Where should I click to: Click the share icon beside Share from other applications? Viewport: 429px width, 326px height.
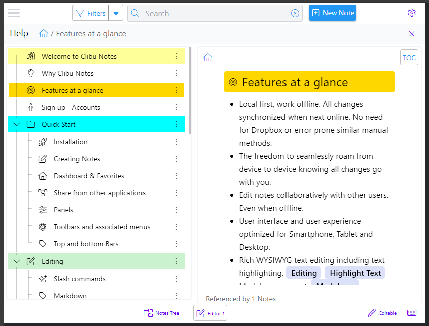43,193
